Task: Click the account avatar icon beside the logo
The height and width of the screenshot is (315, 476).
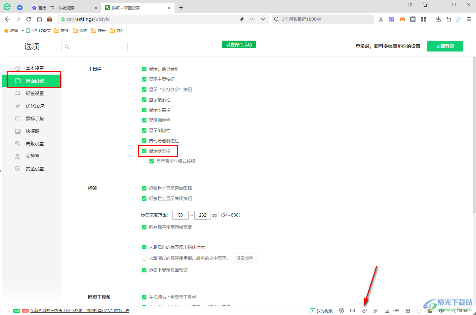Action: (x=20, y=8)
